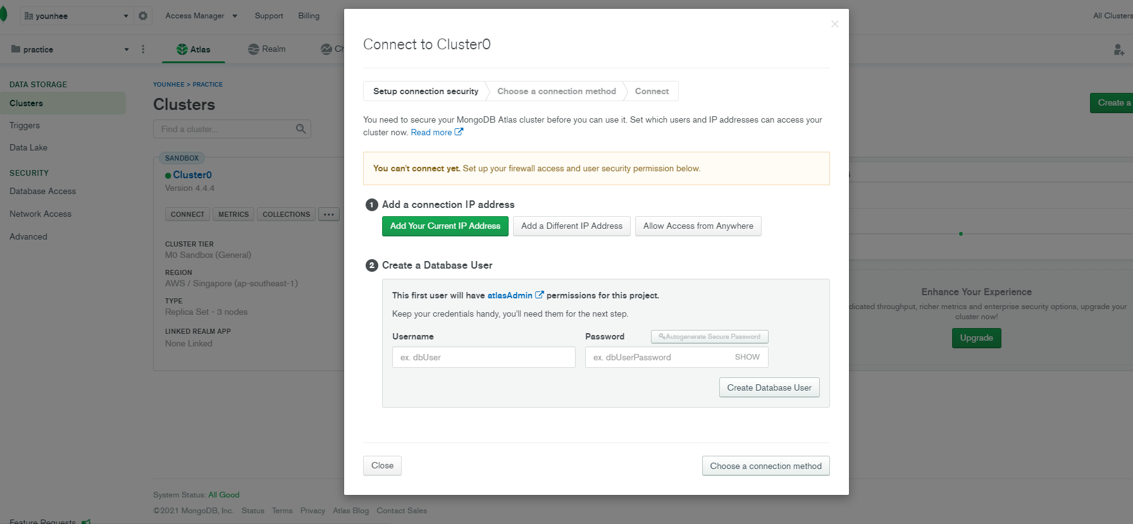Select the Setup connection security step

pos(426,91)
